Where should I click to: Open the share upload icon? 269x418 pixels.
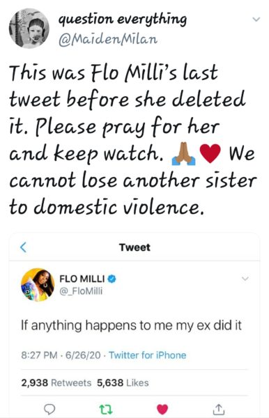click(x=218, y=409)
